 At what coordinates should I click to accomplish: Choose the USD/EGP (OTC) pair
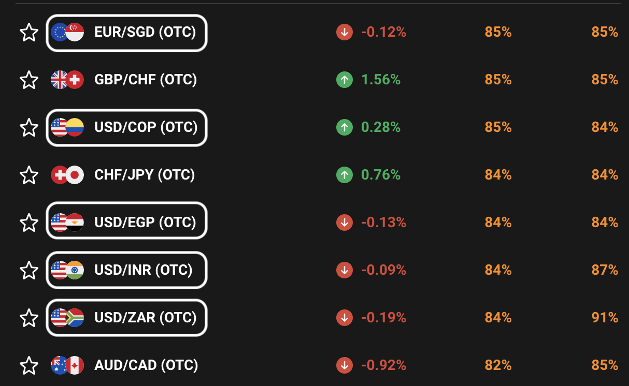[126, 222]
